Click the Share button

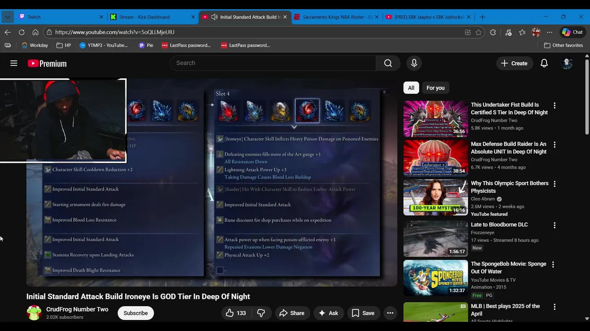pos(292,313)
